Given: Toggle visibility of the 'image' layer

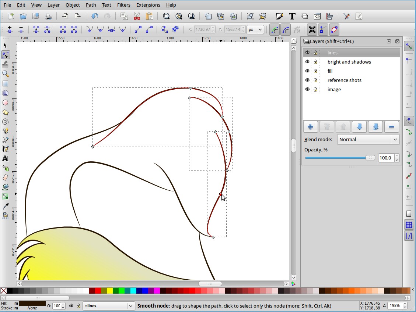Looking at the screenshot, I should pos(307,89).
